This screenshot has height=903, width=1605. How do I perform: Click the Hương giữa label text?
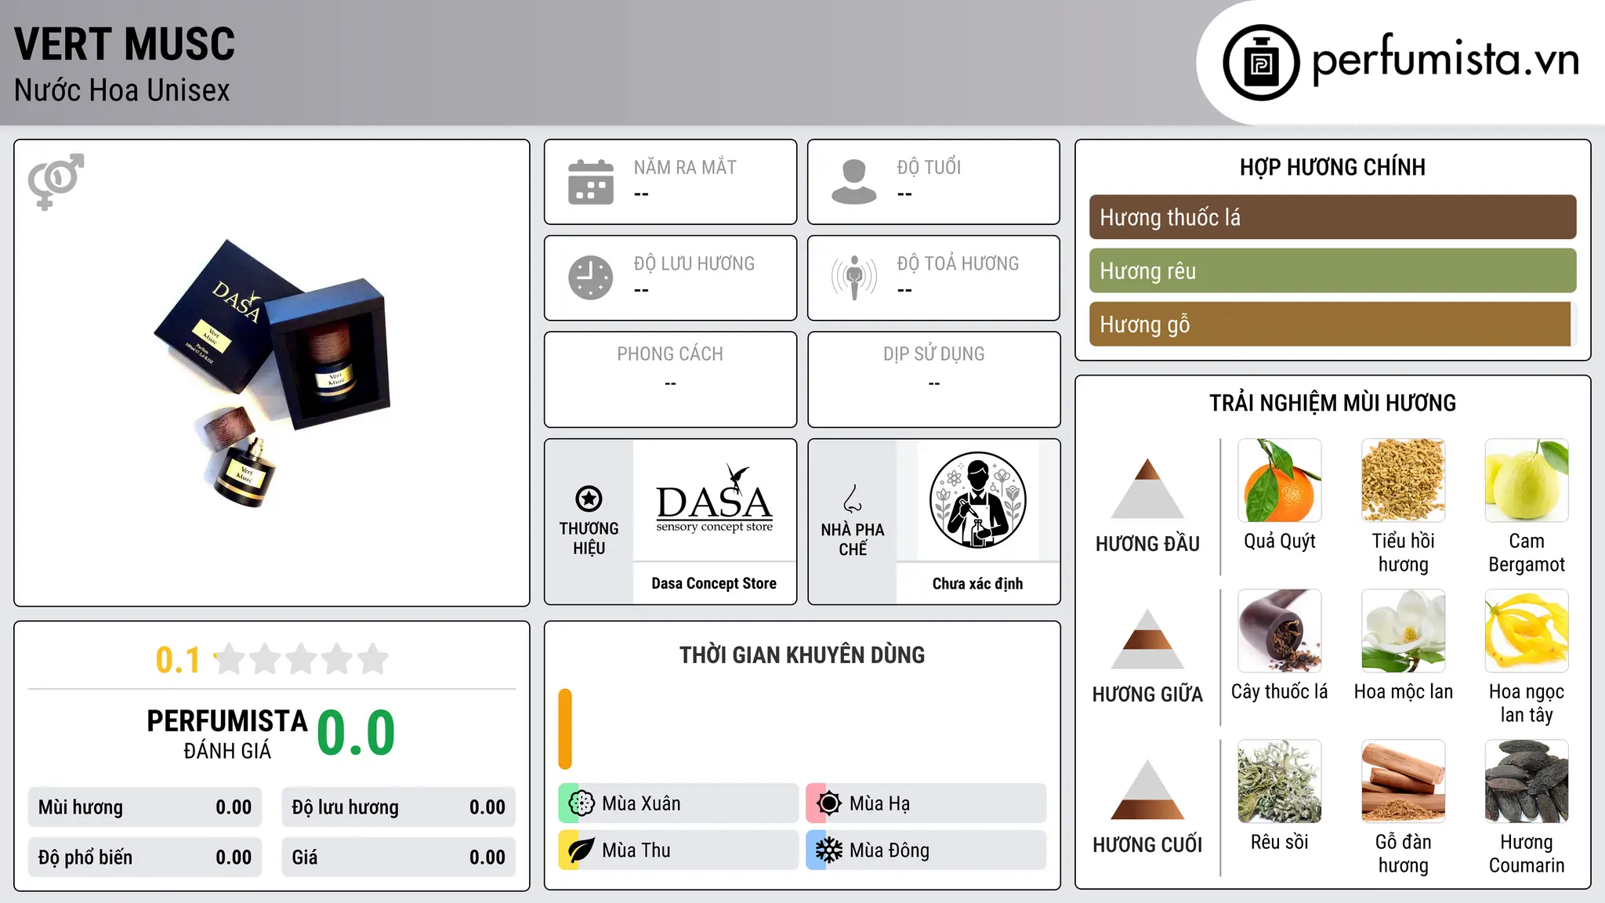(1147, 694)
